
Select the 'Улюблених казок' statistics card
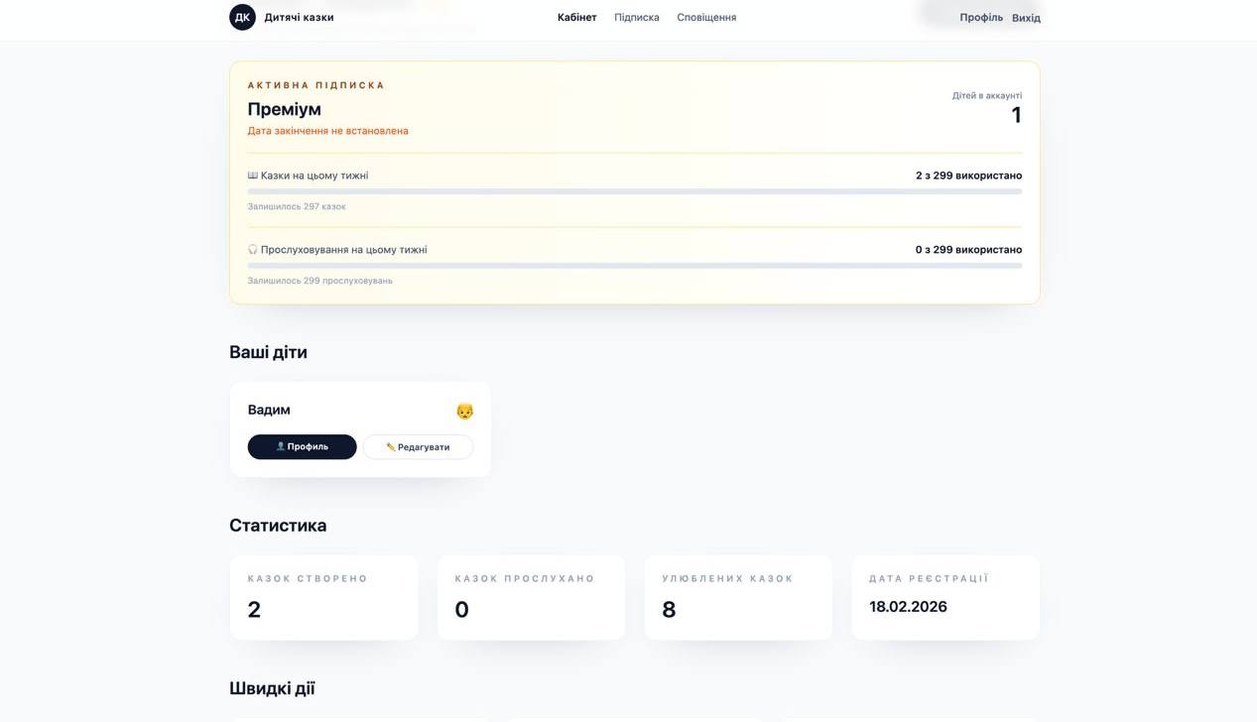click(738, 596)
